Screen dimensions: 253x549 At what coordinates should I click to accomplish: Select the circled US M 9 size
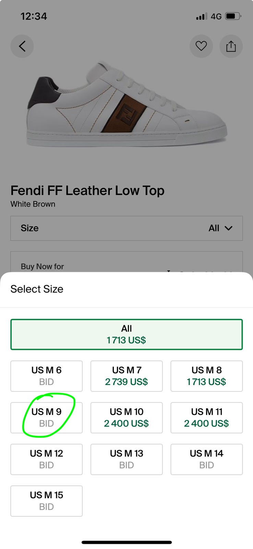point(47,418)
